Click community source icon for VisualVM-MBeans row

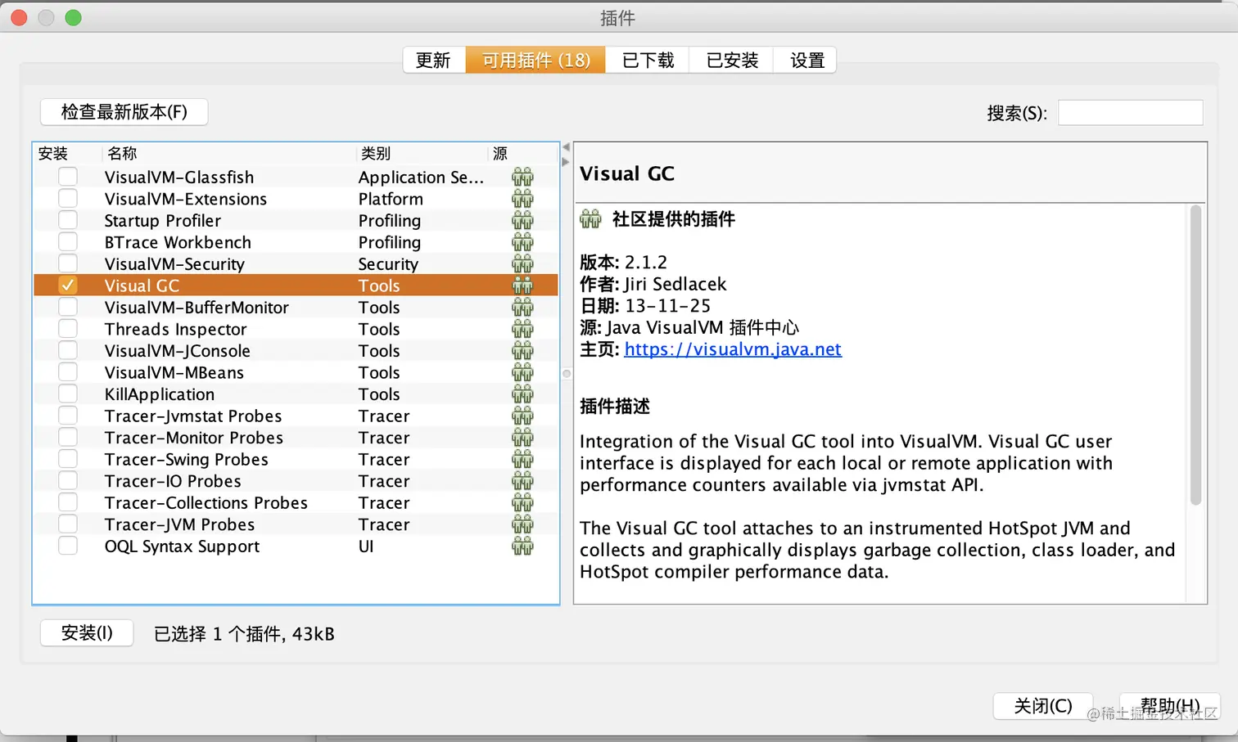click(522, 372)
